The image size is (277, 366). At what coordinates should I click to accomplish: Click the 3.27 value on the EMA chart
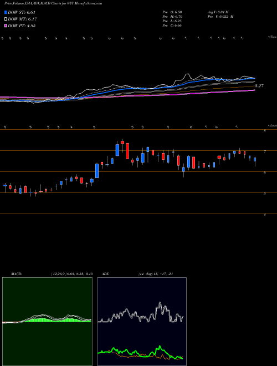coord(259,85)
